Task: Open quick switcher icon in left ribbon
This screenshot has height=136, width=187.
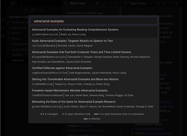Action: [x=3, y=19]
